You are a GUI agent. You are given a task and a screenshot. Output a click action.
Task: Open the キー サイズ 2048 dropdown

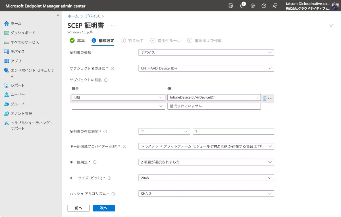pyautogui.click(x=206, y=178)
